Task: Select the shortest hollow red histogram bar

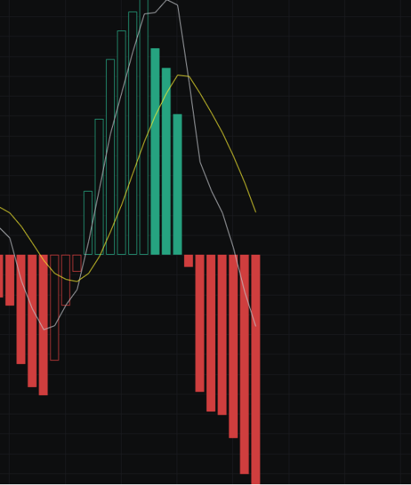Action: 77,263
